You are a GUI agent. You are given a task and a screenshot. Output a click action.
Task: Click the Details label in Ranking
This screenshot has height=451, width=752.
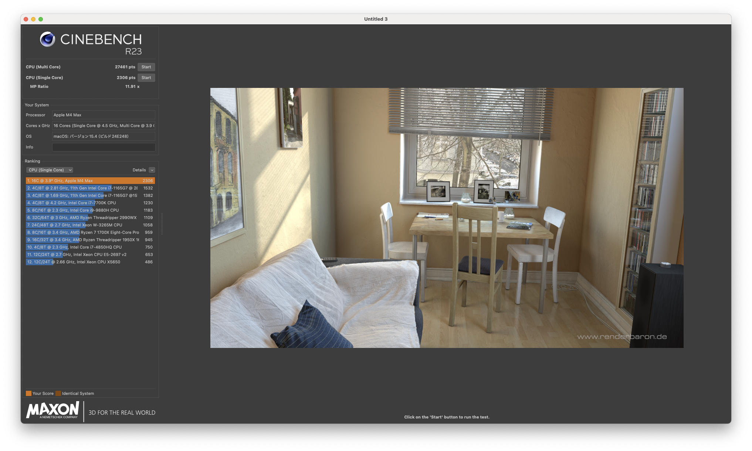pyautogui.click(x=139, y=170)
